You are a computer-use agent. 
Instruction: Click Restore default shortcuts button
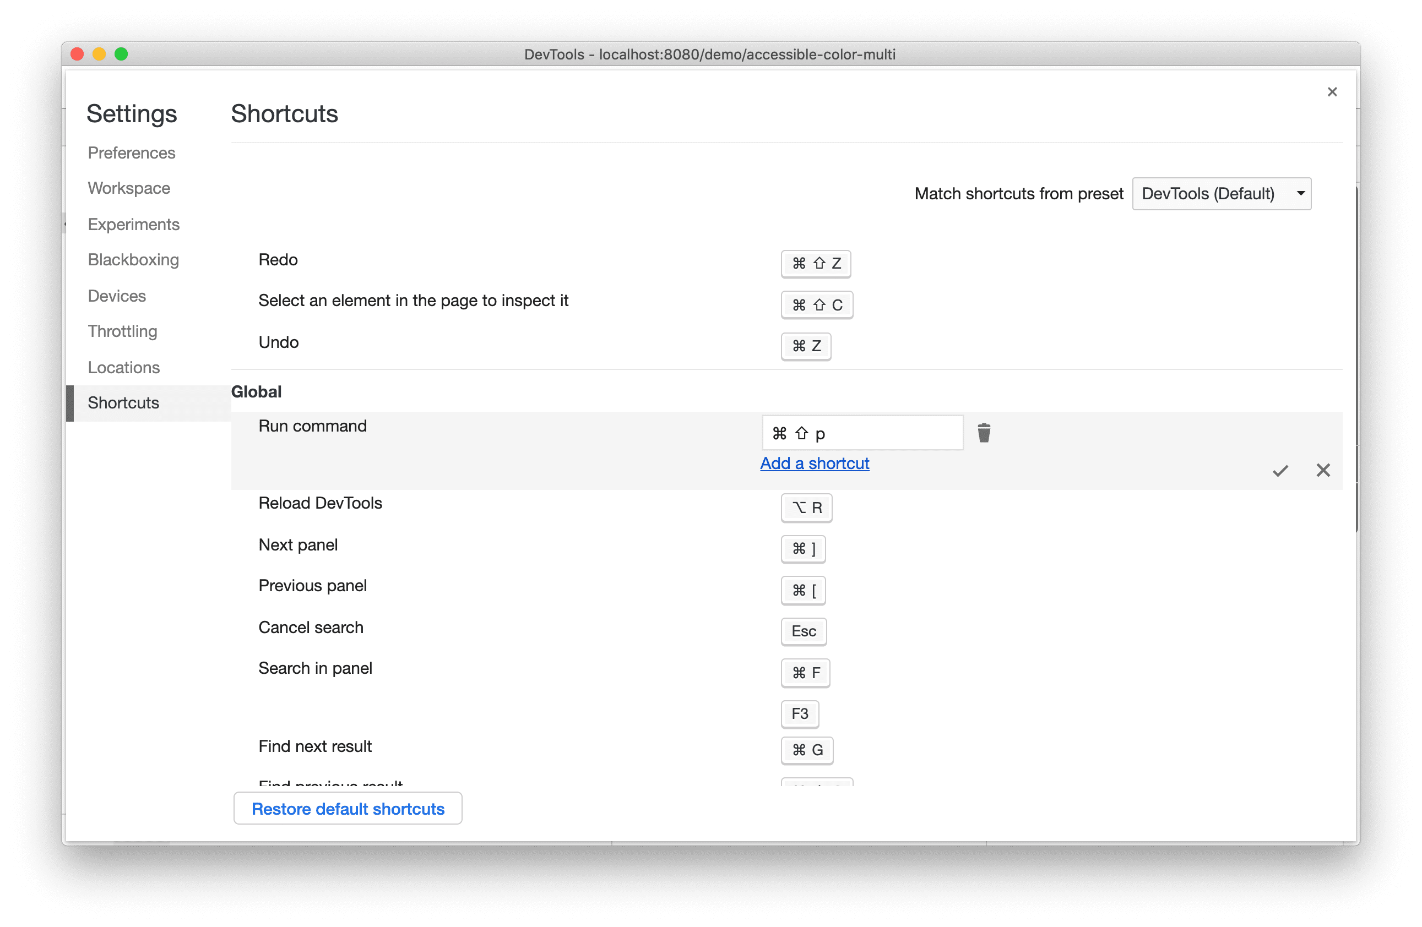point(346,809)
